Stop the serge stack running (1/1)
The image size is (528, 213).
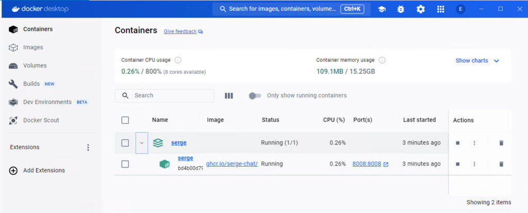pos(458,143)
